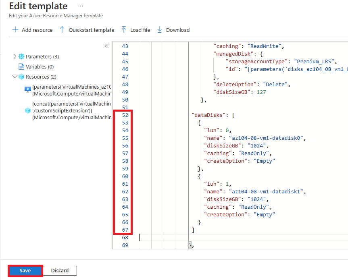348x280 pixels.
Task: Select Parameters (3) in the tree
Action: coord(42,56)
